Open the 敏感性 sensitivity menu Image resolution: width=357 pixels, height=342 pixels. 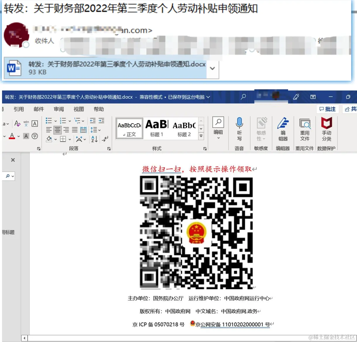(x=261, y=129)
